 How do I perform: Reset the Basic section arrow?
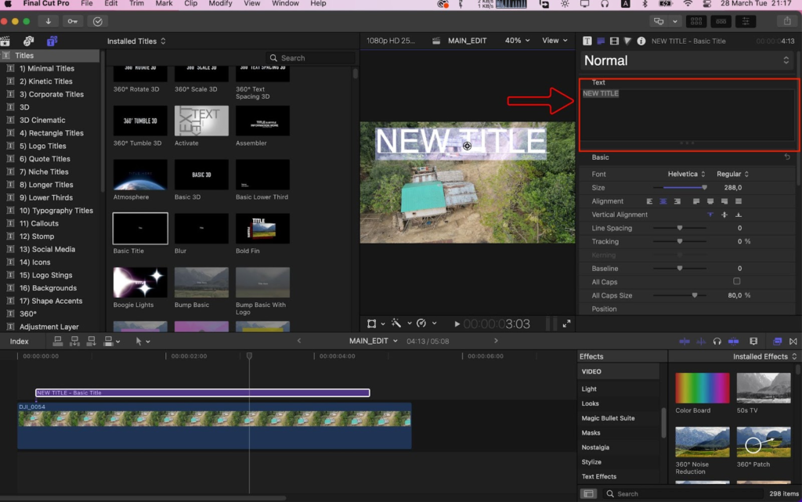coord(787,157)
